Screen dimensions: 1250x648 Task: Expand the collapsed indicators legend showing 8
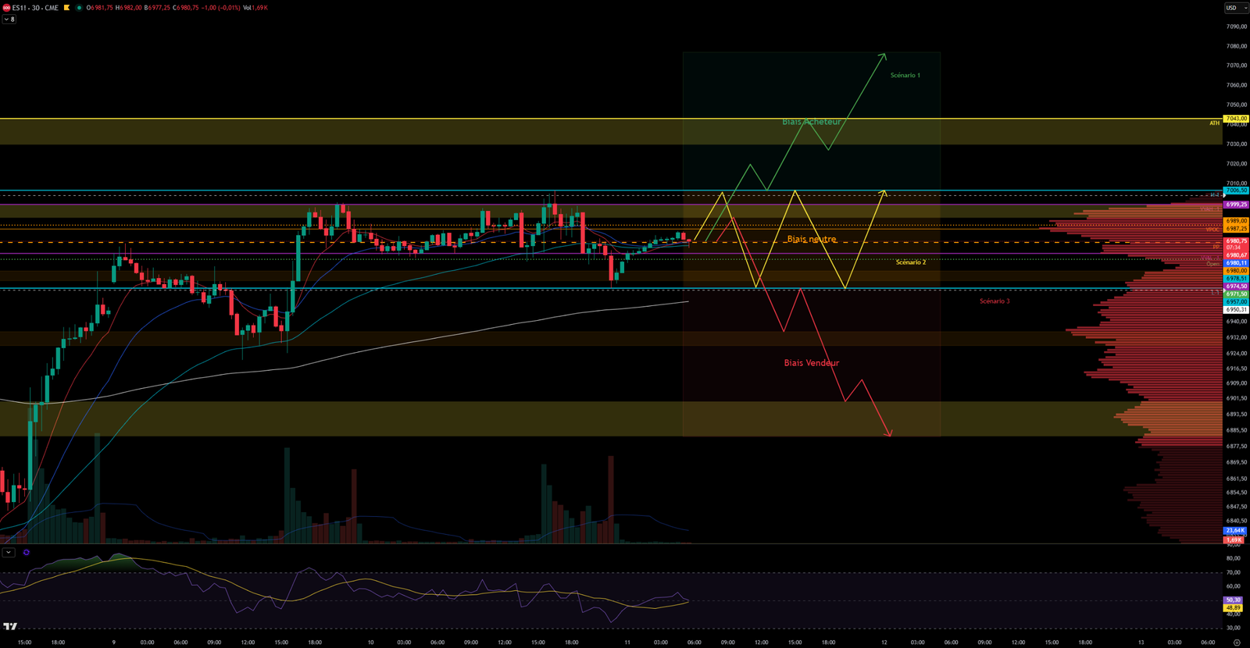pyautogui.click(x=9, y=20)
